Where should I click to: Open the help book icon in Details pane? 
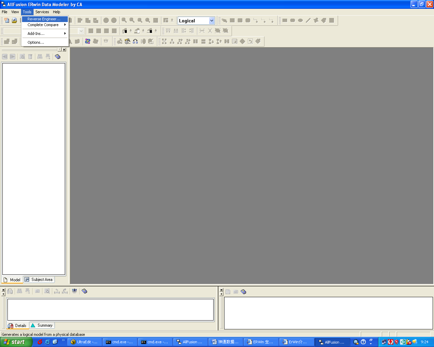point(84,291)
